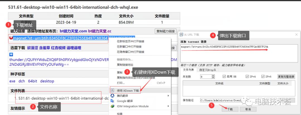The height and width of the screenshot is (115, 301).
Task: Click the 腾讯翻译 icon in the context menu
Action: point(113,95)
